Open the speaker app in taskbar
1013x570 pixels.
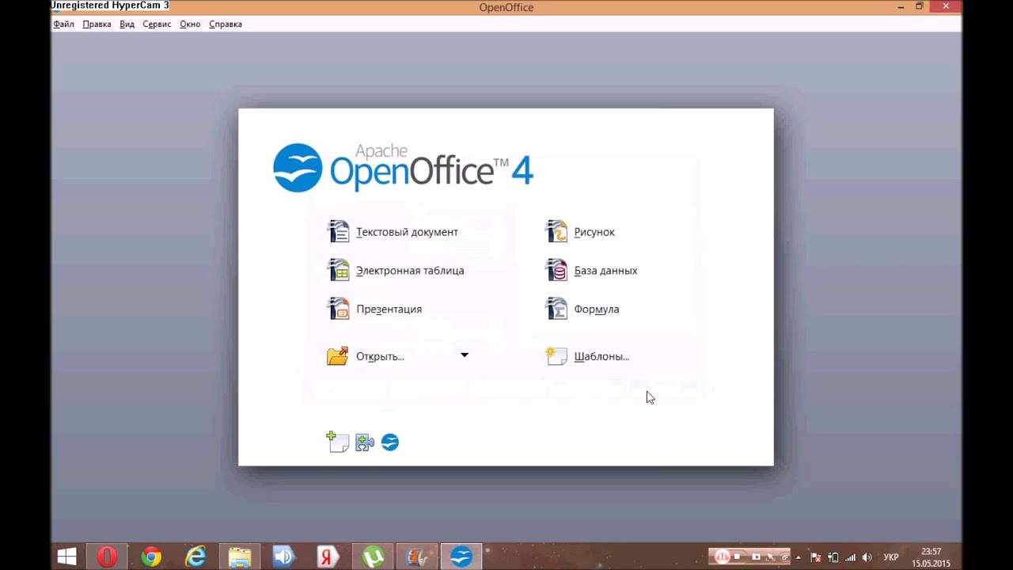[283, 557]
